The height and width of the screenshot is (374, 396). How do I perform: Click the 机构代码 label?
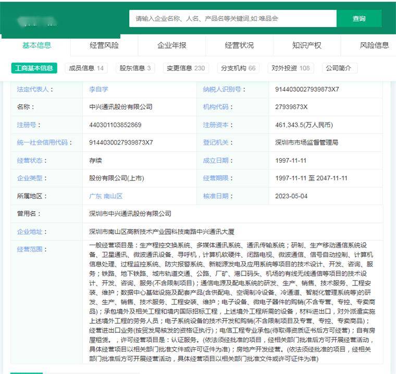pyautogui.click(x=216, y=107)
